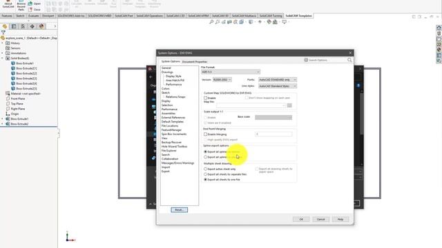Expand the Boss-Extrude1 feature node
The height and width of the screenshot is (248, 442).
tap(3, 119)
